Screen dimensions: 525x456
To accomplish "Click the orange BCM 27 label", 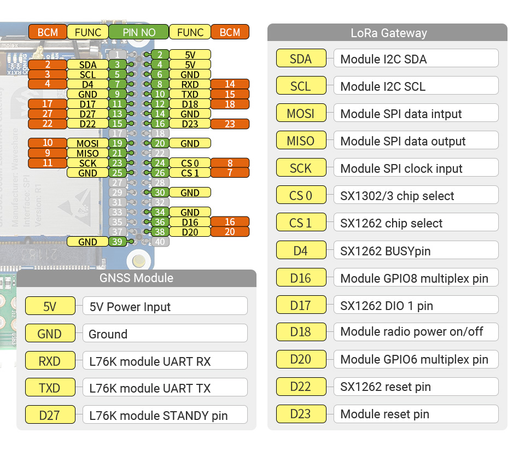I will tap(48, 114).
